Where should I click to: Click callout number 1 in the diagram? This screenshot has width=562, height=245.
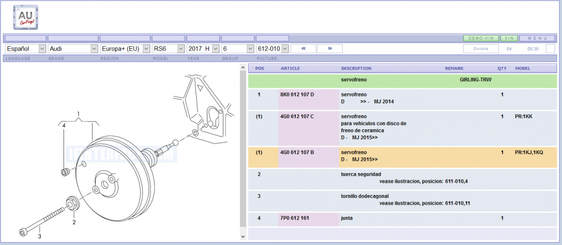pyautogui.click(x=78, y=114)
